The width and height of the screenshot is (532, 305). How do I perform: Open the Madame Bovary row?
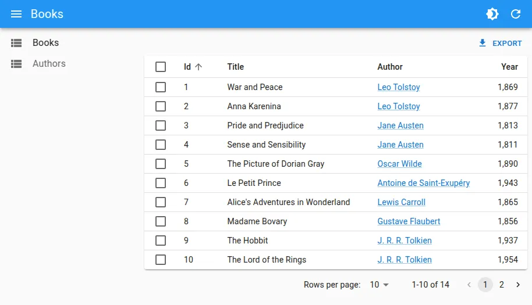point(257,221)
